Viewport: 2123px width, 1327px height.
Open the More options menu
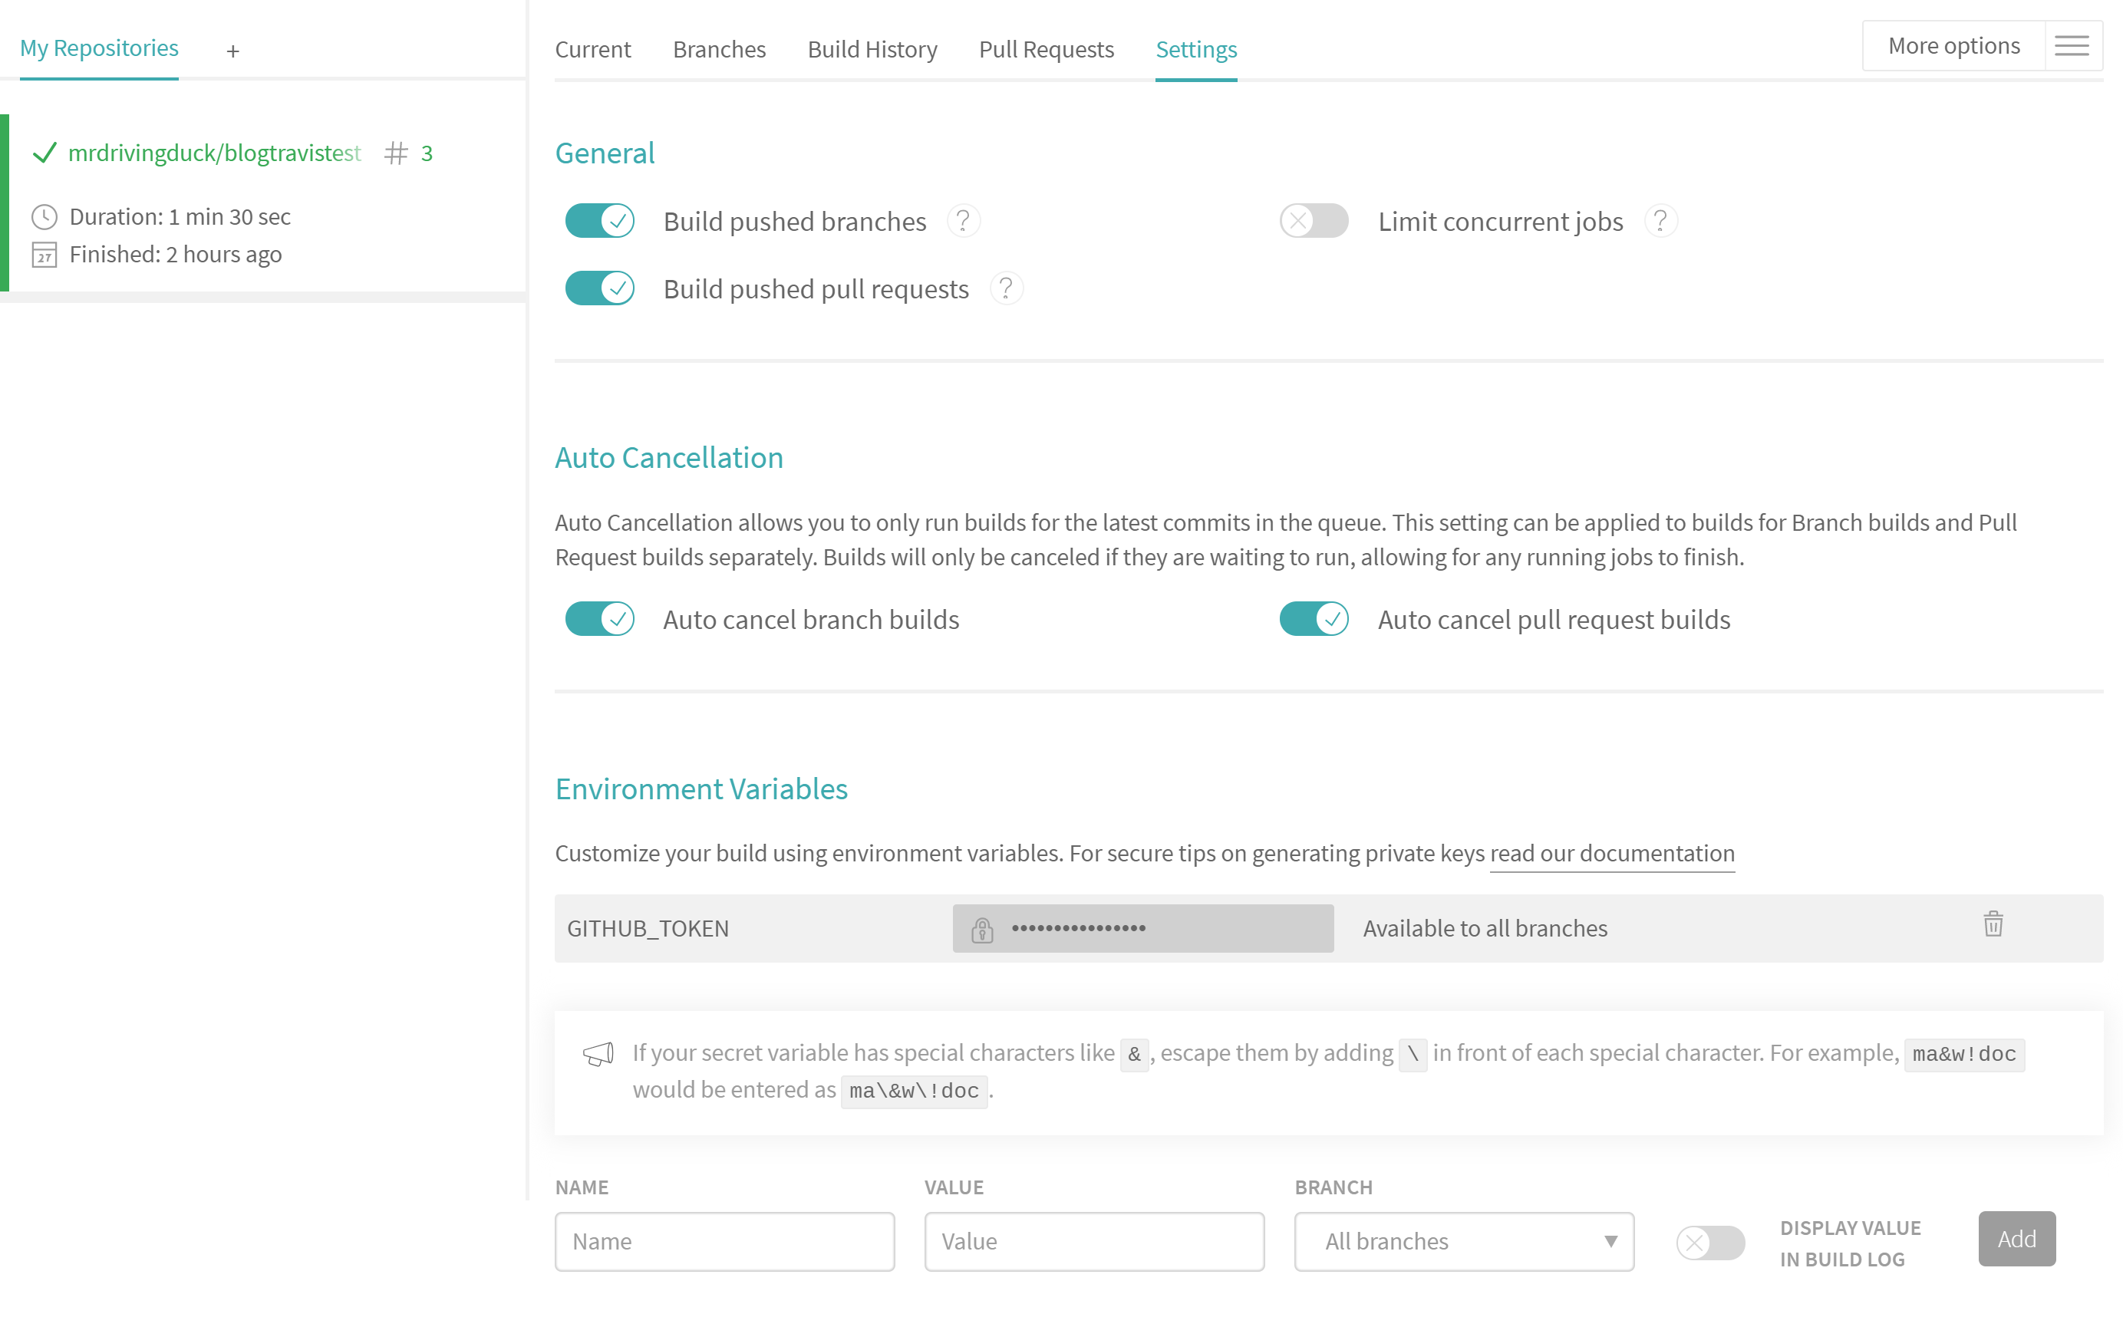(x=1953, y=45)
